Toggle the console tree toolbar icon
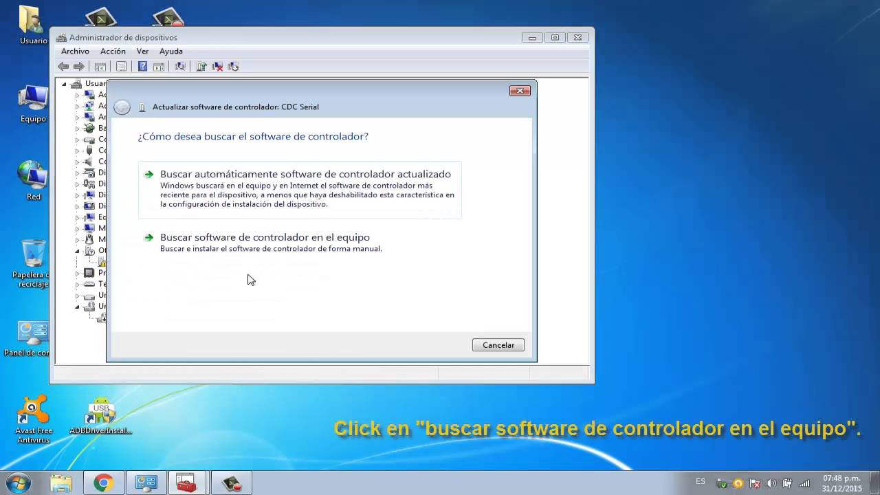Viewport: 880px width, 495px height. (100, 67)
